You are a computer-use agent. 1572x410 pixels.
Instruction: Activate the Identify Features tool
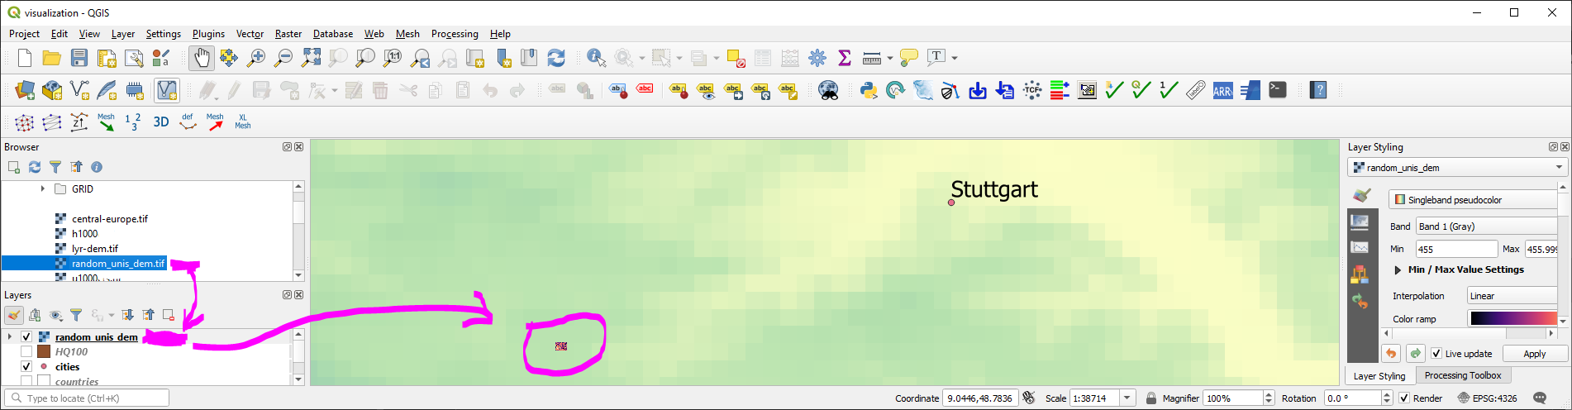[596, 58]
